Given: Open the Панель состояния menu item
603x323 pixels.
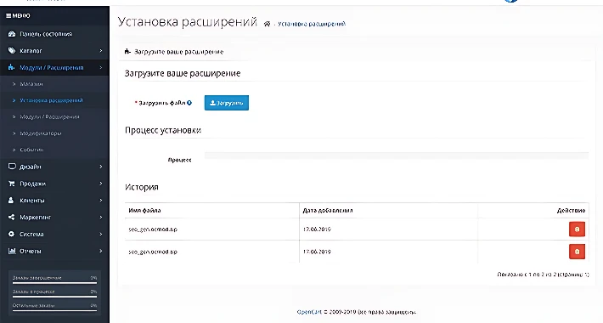Looking at the screenshot, I should coord(54,34).
